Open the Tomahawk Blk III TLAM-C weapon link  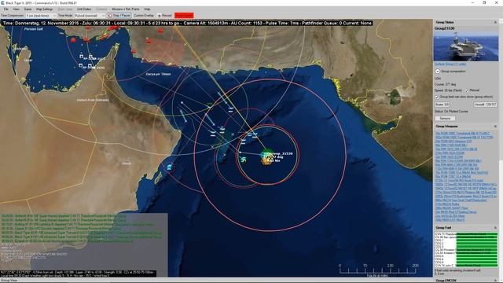click(x=462, y=133)
